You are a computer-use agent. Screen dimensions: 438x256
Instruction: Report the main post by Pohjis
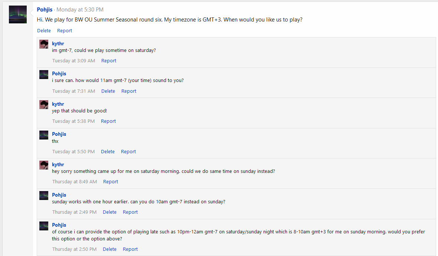coord(65,31)
